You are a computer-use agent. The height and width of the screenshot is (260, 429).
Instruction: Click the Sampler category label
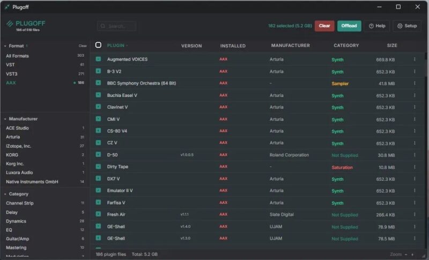click(x=340, y=83)
